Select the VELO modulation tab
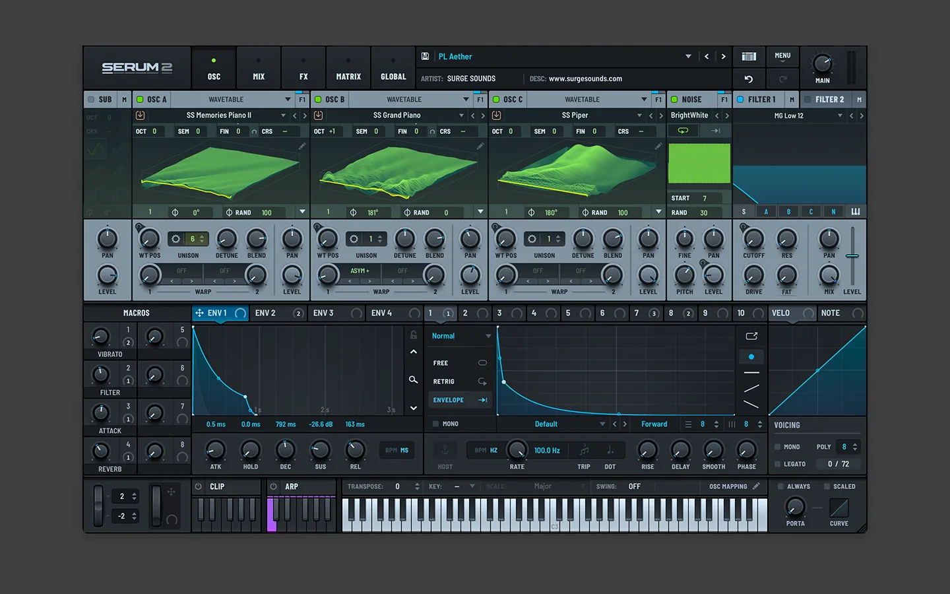Viewport: 950px width, 594px height. (792, 313)
